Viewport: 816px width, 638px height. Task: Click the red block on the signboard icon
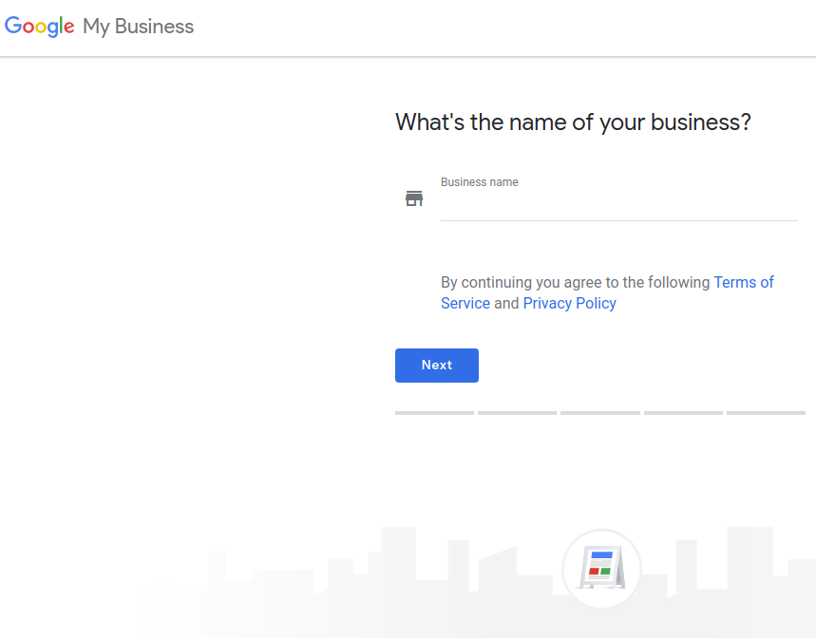pos(594,571)
